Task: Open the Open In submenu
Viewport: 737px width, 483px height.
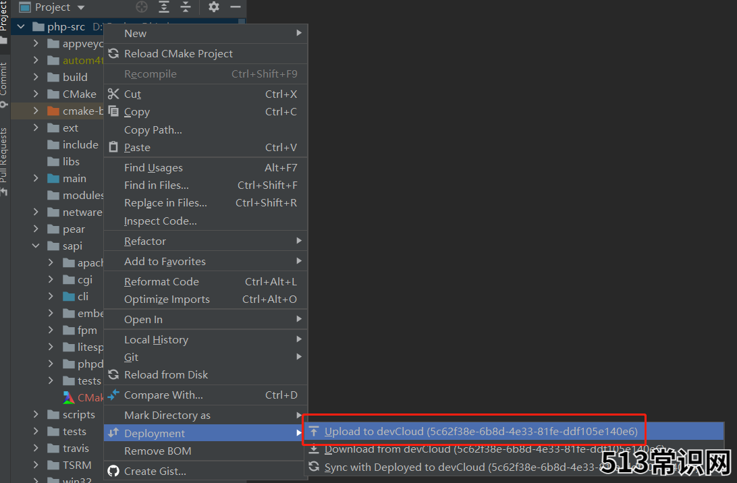Action: click(x=205, y=320)
